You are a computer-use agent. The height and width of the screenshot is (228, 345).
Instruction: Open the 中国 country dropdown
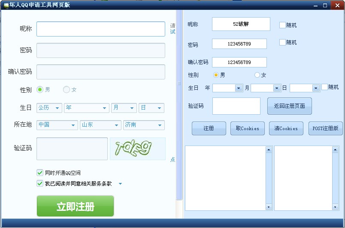pos(57,125)
